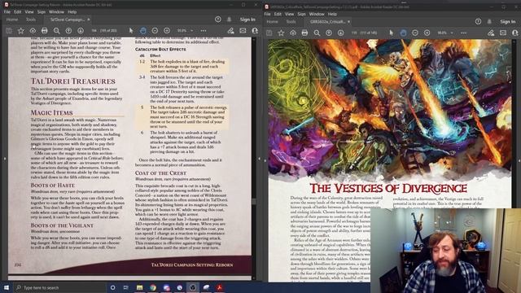
Task: Open zoom level dropdown in right Acrobat window
Action: 452,33
